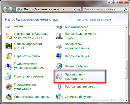
Task: Click the Параметры папок folder icon
Action: point(9,56)
